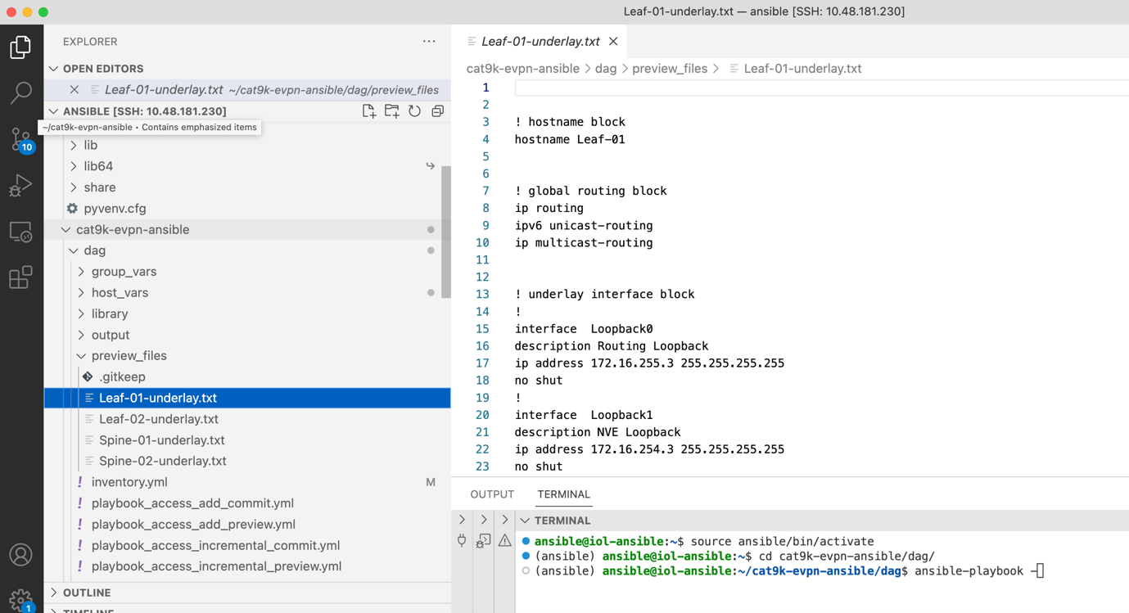Click editor line 22 ip address 172.16.254.3
The image size is (1129, 613).
click(x=649, y=449)
